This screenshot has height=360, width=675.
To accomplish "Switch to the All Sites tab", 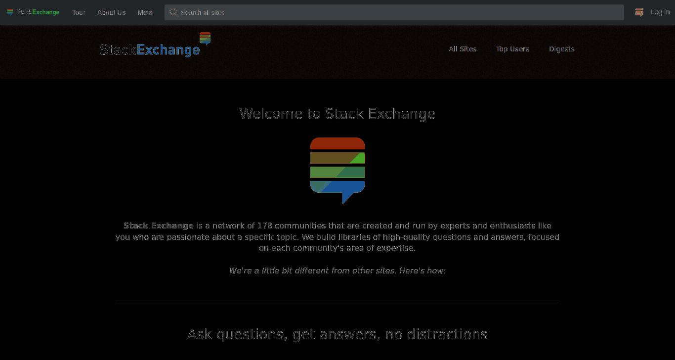I will (x=463, y=49).
